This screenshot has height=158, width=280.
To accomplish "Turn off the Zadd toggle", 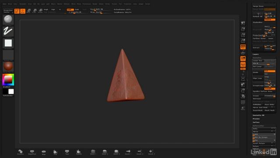I will [x=70, y=10].
